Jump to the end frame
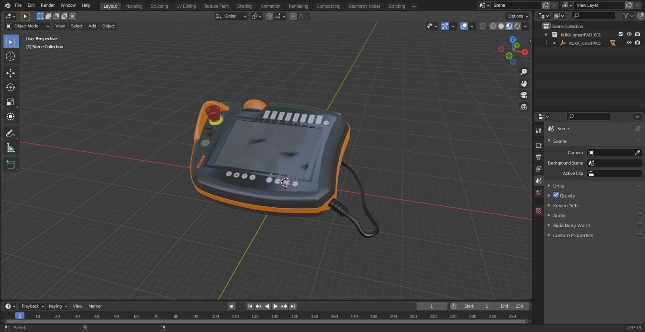The height and width of the screenshot is (332, 645). [x=293, y=306]
